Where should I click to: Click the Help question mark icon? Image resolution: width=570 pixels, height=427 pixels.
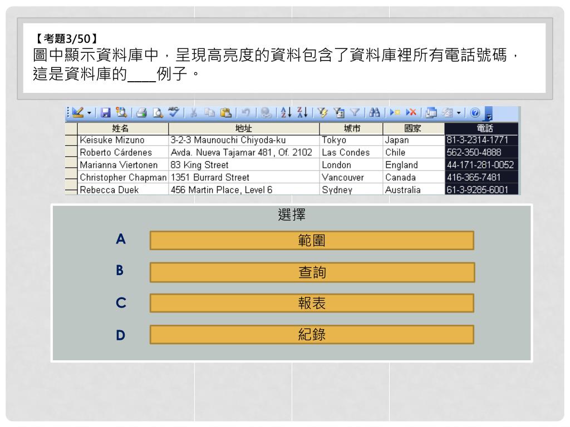click(475, 113)
